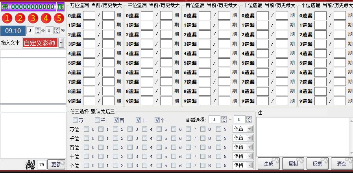Open the 百位 row 保留 dropdown

(250, 147)
